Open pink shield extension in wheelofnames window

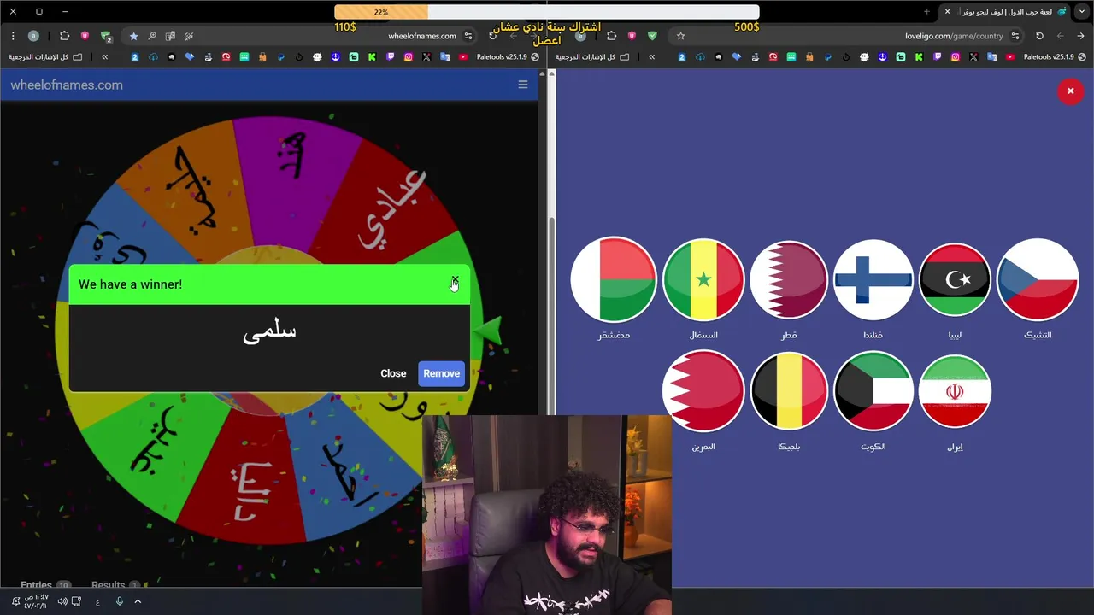tap(85, 36)
